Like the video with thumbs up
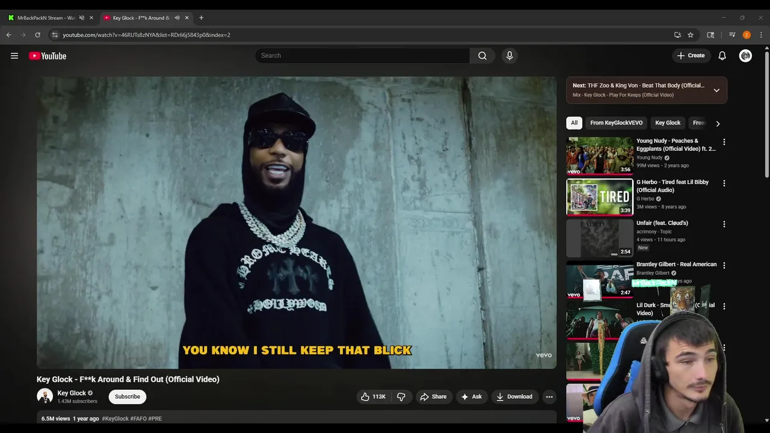This screenshot has height=433, width=770. [373, 396]
